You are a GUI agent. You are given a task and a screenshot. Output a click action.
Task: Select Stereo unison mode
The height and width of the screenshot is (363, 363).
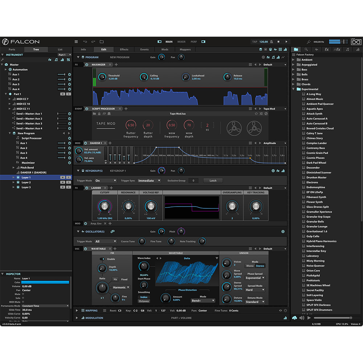(x=260, y=266)
